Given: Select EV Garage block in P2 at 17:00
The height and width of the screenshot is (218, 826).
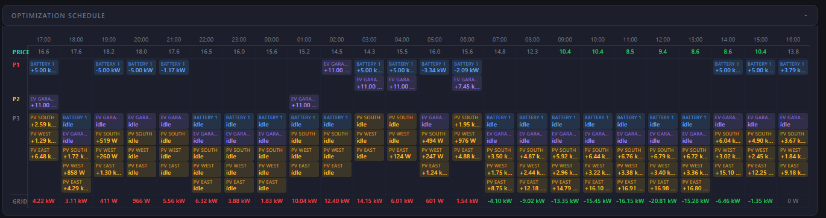Looking at the screenshot, I should point(43,102).
